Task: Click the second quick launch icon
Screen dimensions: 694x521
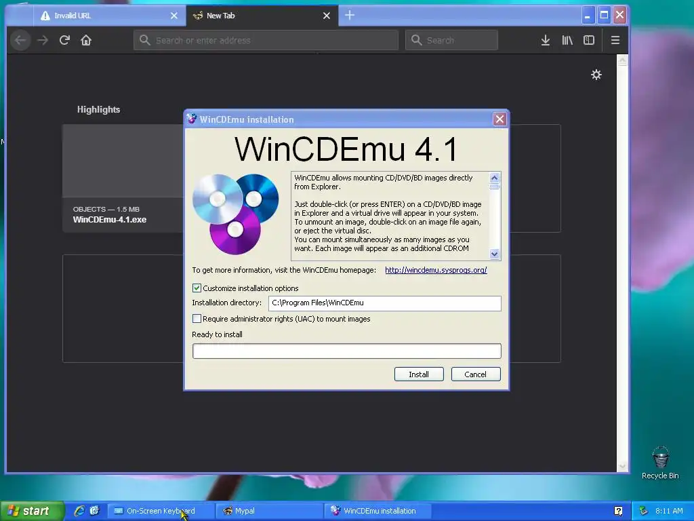Action: 94,511
